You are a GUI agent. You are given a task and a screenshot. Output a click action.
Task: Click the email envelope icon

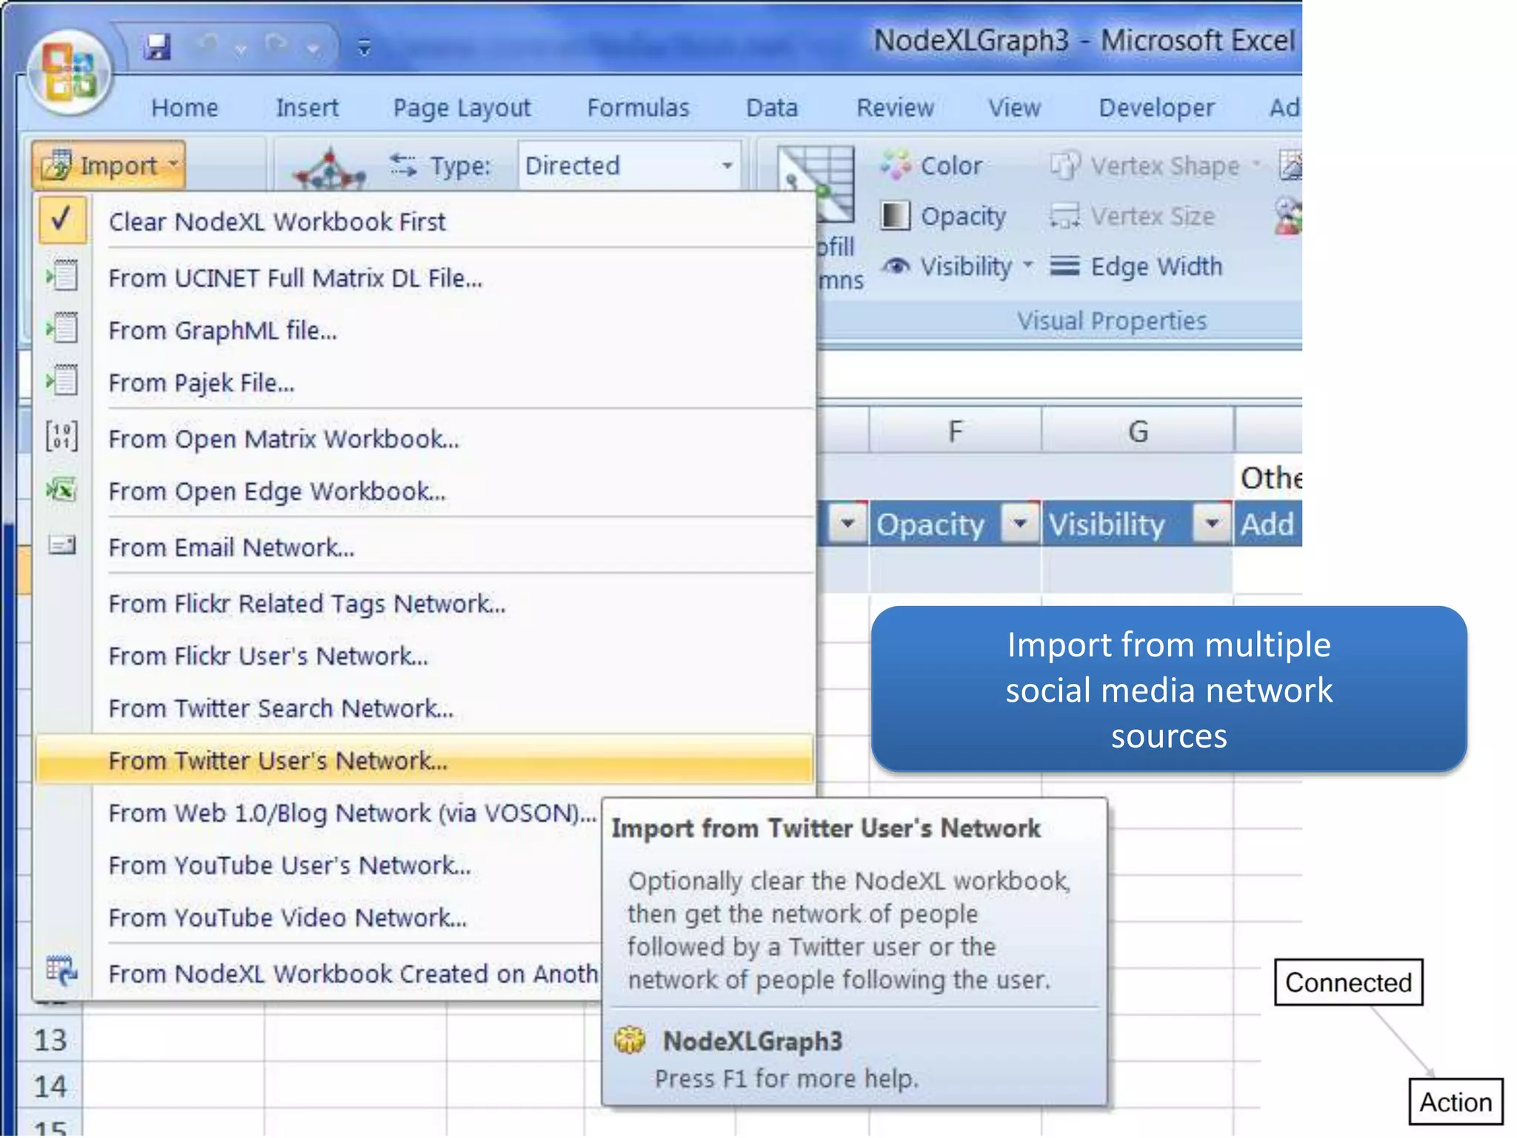coord(62,546)
